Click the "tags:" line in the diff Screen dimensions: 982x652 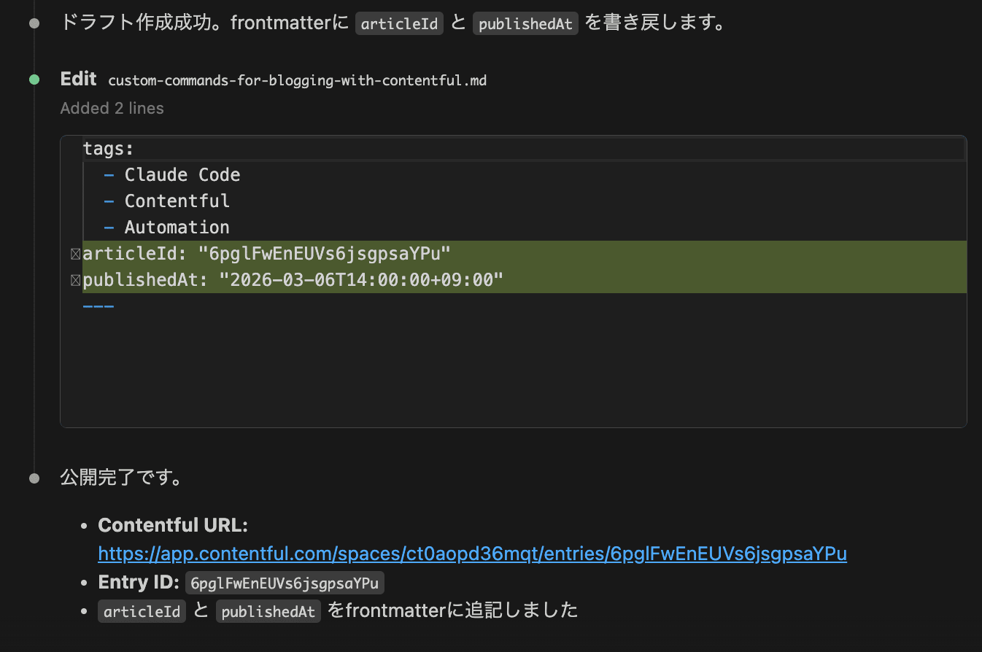109,149
